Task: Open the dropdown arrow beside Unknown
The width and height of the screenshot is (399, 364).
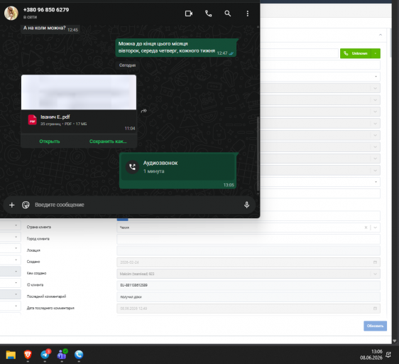Action: point(376,53)
